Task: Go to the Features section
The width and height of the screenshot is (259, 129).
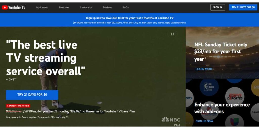Action: pos(64,7)
